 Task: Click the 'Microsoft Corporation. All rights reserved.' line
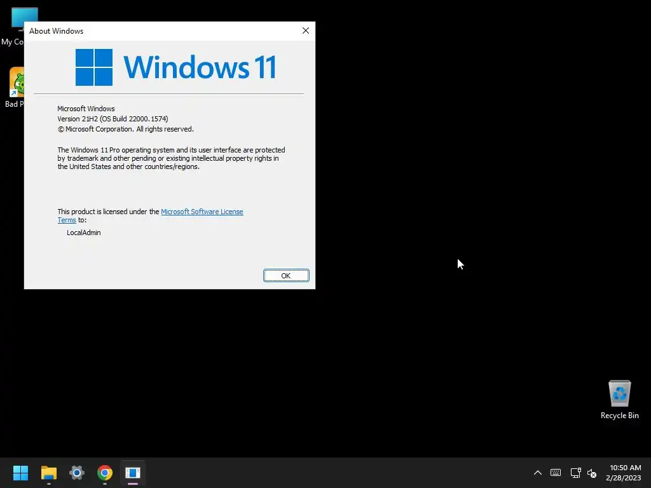(126, 129)
